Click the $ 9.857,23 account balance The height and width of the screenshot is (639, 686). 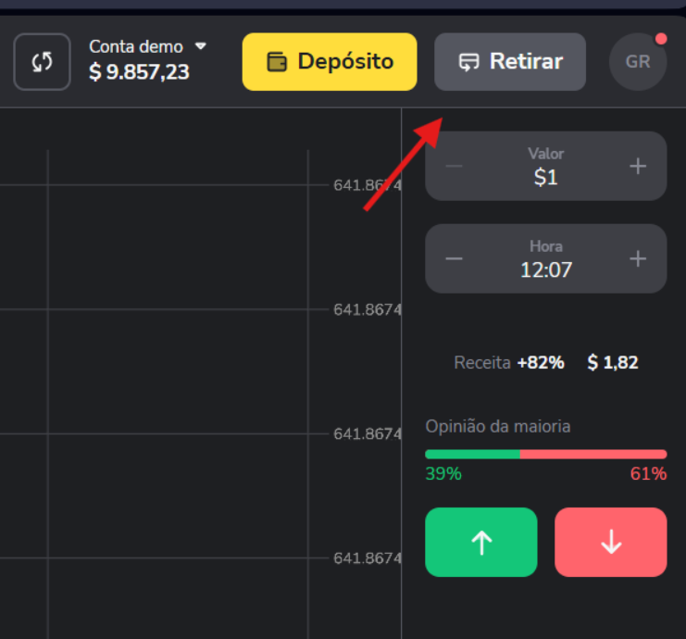point(139,72)
